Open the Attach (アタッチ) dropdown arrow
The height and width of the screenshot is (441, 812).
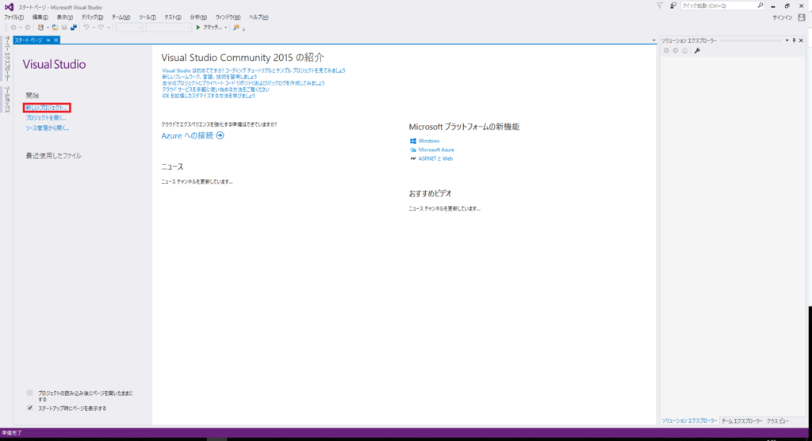point(226,28)
